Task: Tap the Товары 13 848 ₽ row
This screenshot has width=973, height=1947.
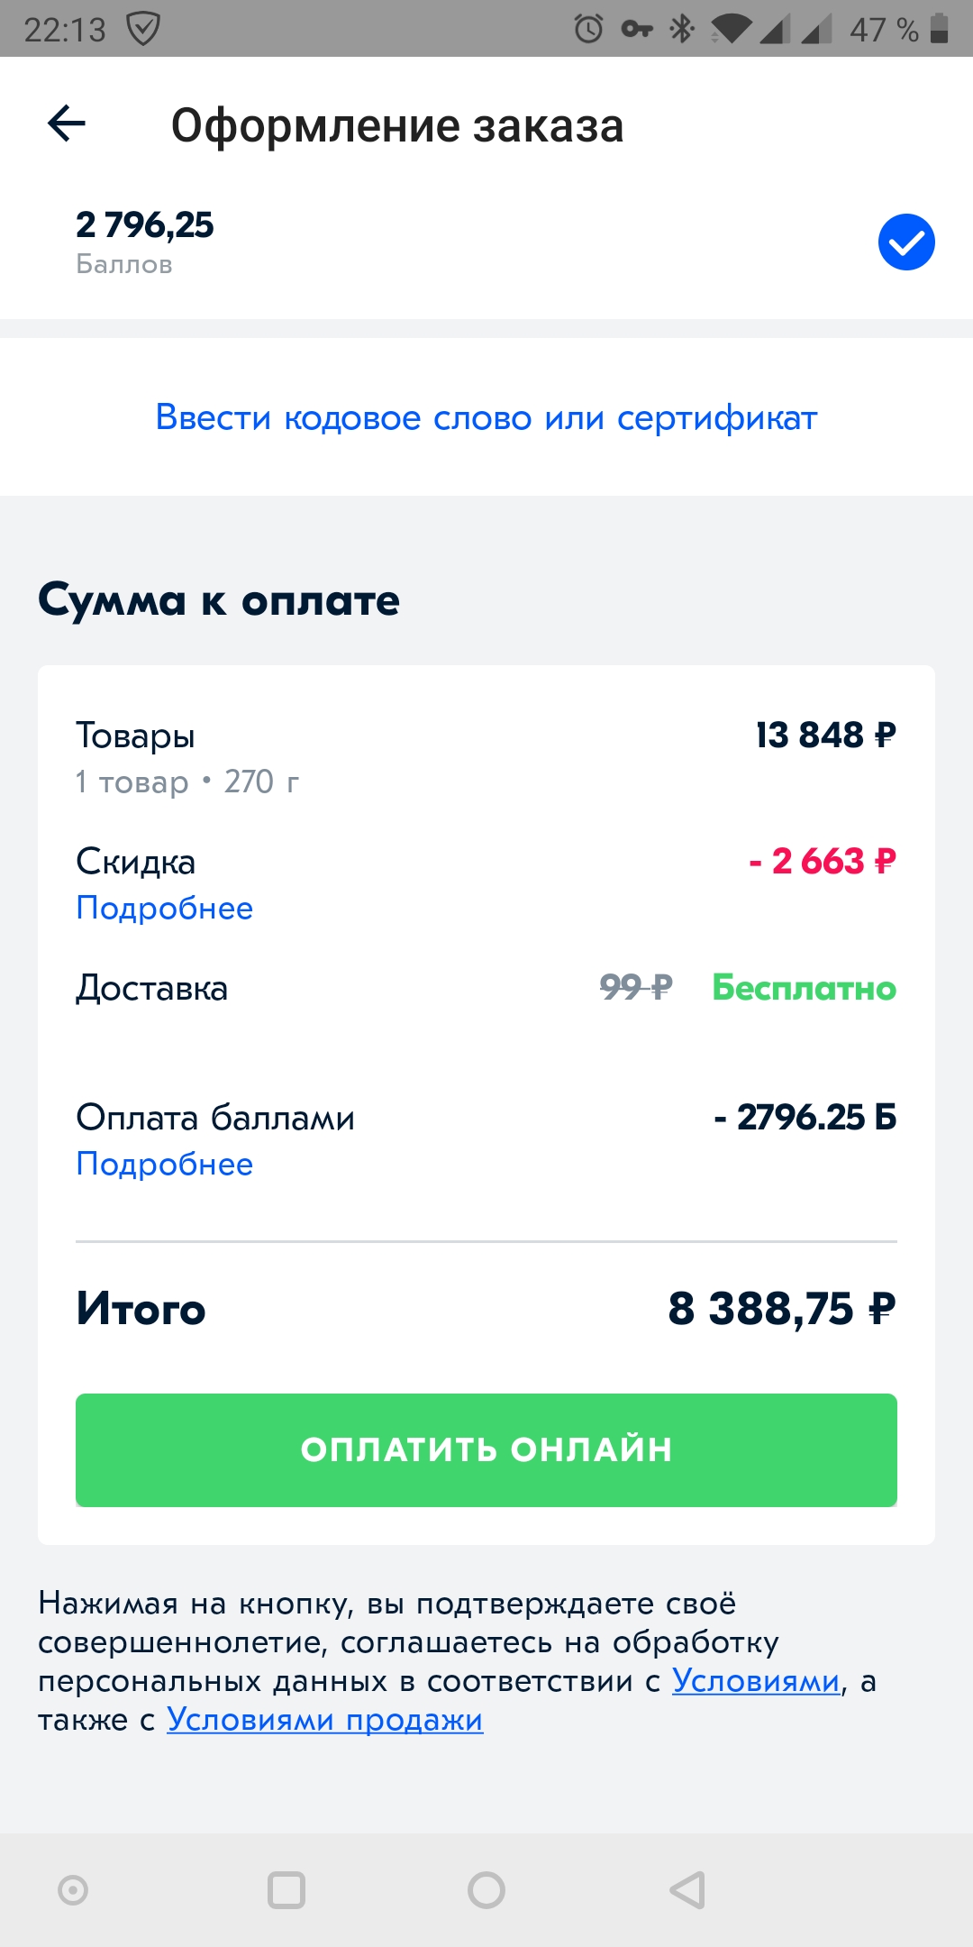Action: point(486,755)
